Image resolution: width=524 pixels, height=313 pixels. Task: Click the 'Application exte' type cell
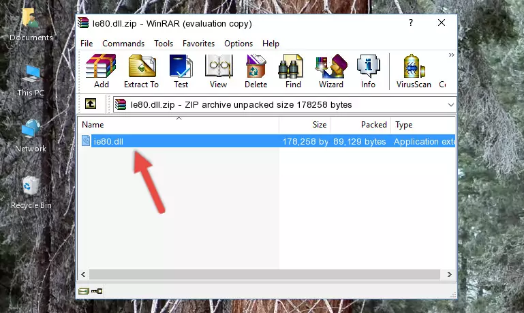425,141
